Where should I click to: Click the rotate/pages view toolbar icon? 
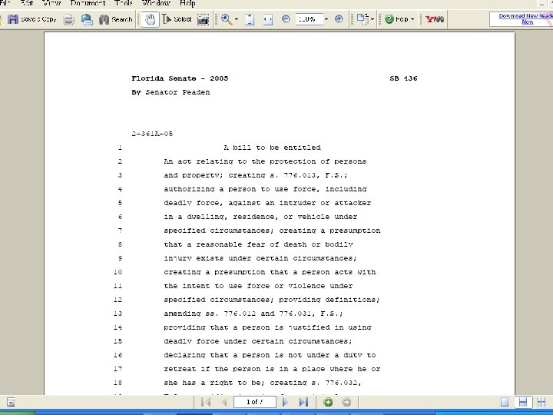[x=363, y=19]
